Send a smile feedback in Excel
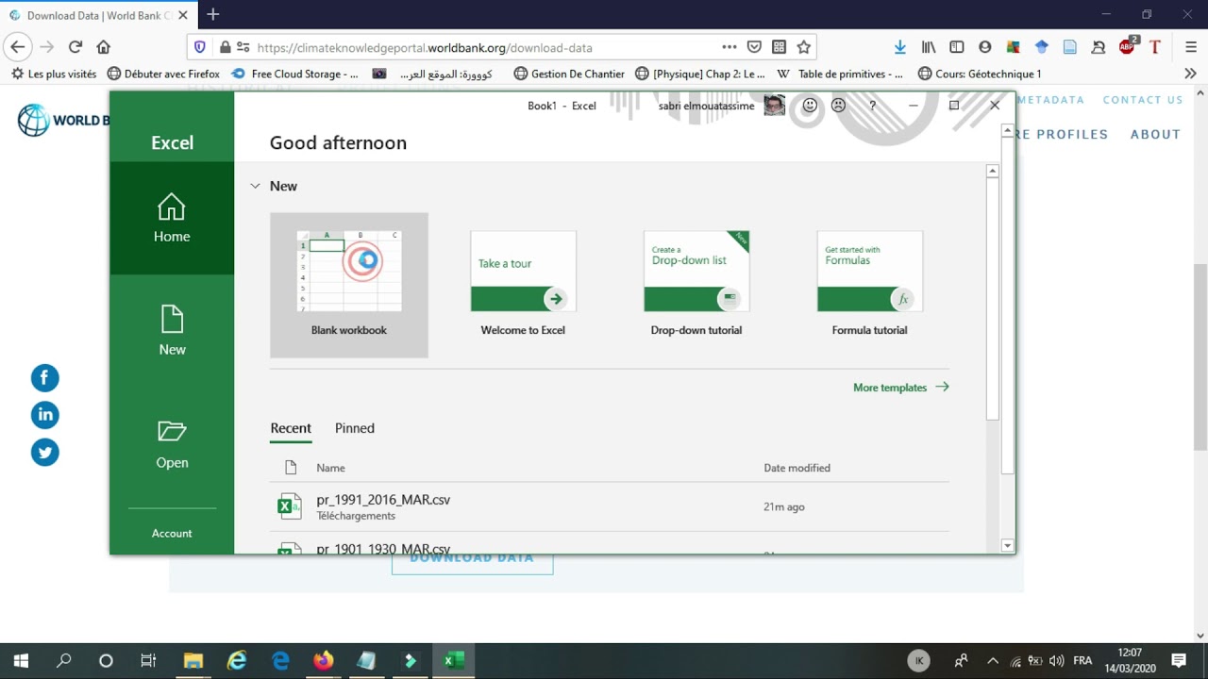1208x679 pixels. coord(810,106)
